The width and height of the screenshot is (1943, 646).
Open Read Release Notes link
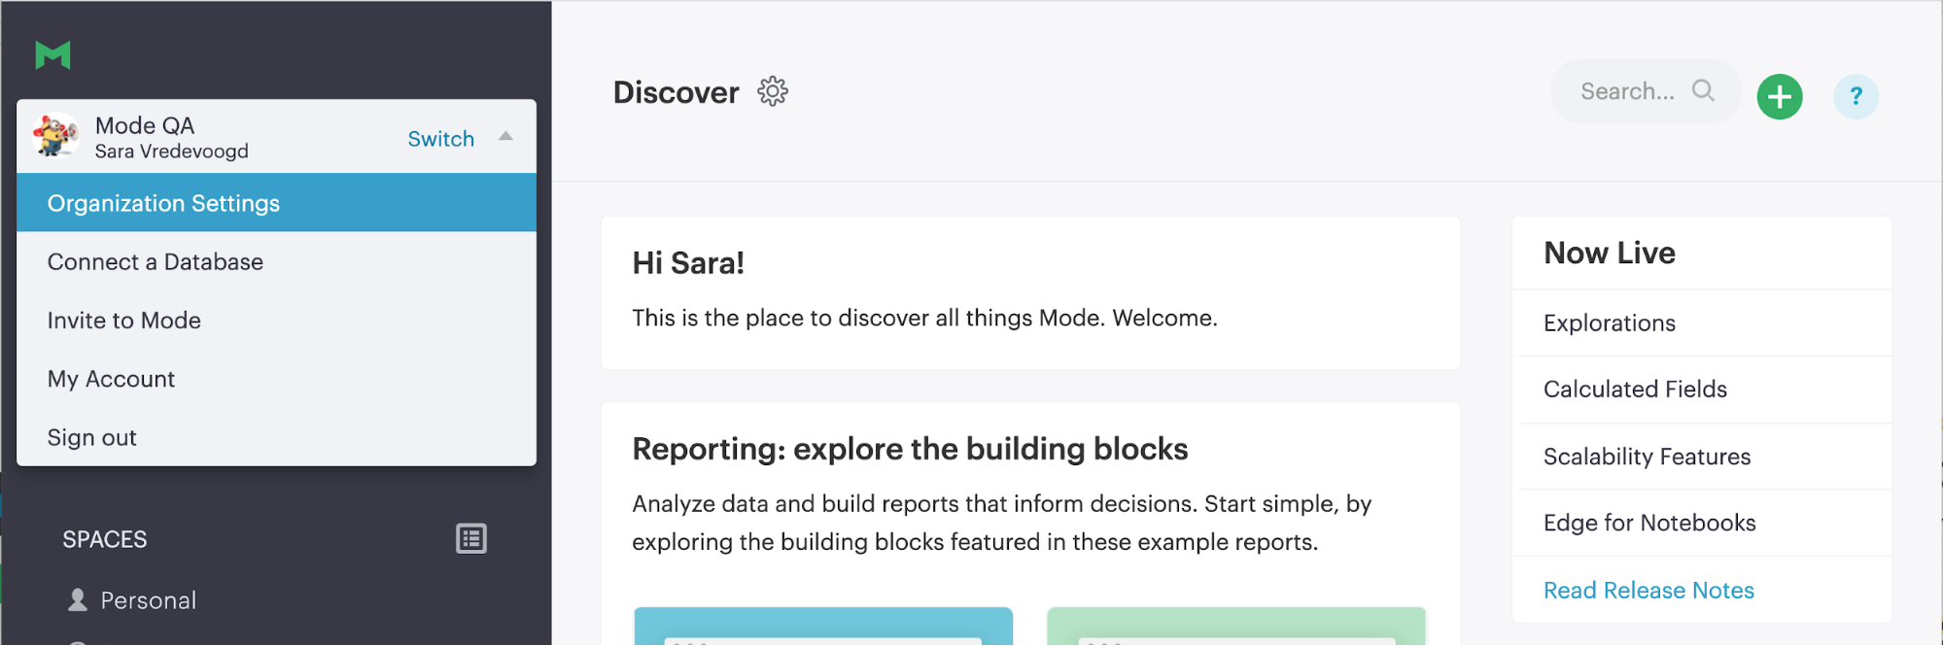coord(1648,591)
